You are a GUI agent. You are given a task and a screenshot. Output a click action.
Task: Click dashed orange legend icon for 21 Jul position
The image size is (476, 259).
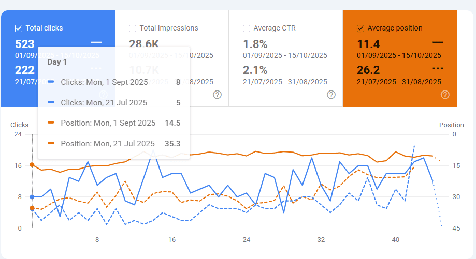click(x=51, y=144)
